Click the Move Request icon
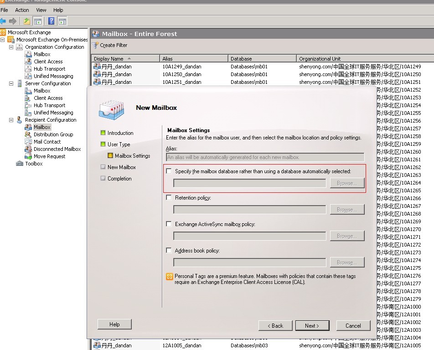434x350 pixels. (x=28, y=156)
